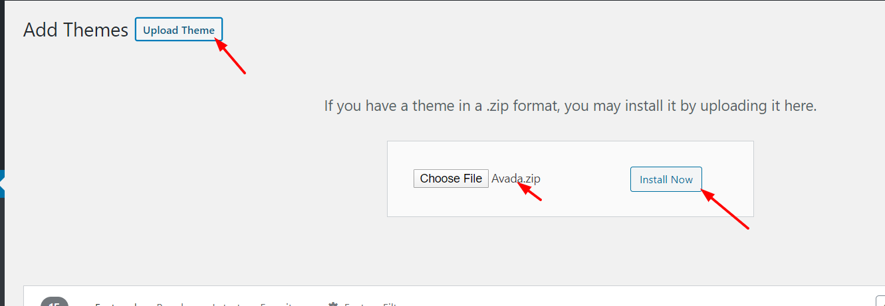
Task: Click the red arrow pointing at Upload Theme
Action: (230, 56)
